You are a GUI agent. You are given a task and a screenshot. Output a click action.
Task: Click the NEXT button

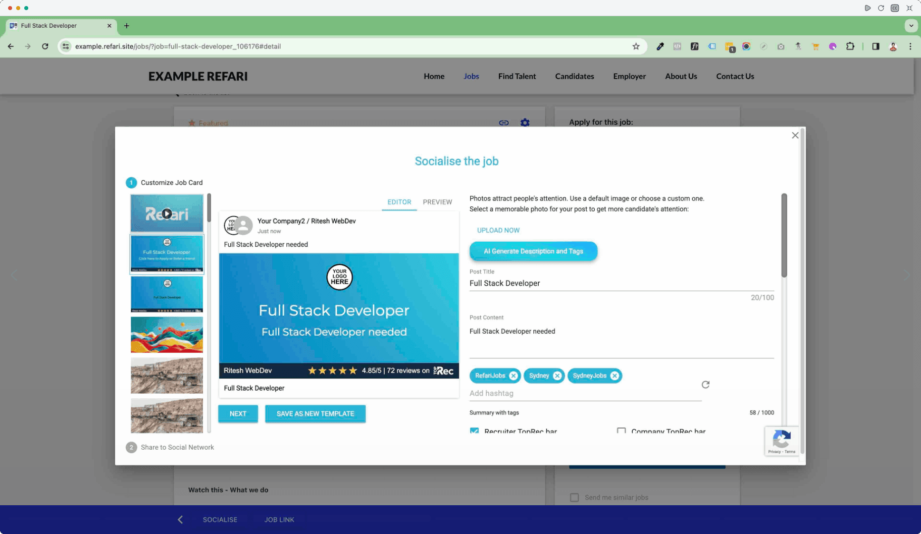point(238,413)
